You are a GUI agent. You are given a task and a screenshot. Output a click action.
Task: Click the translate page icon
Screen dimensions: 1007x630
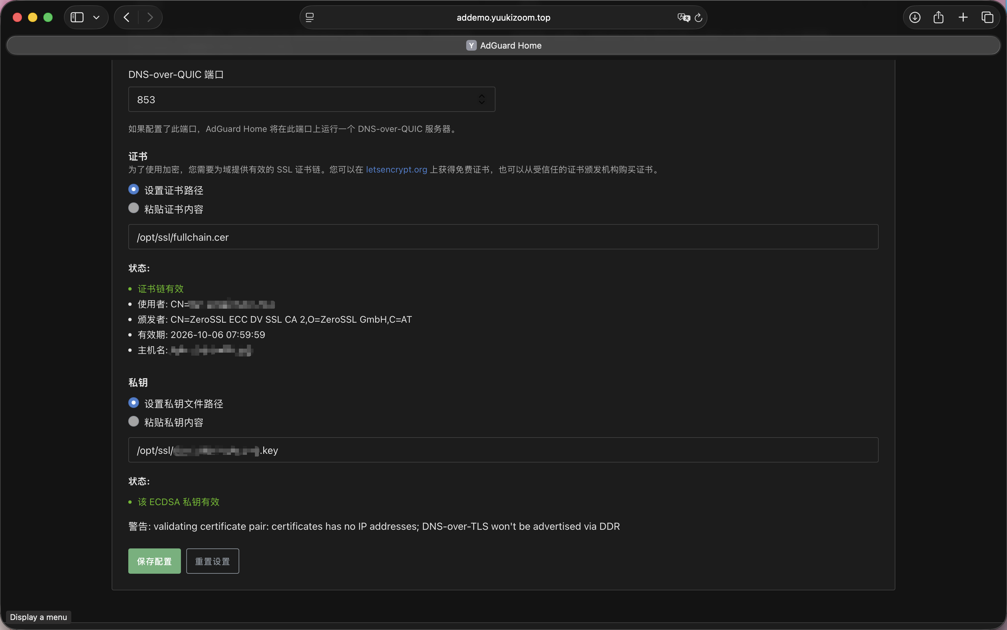pyautogui.click(x=683, y=18)
